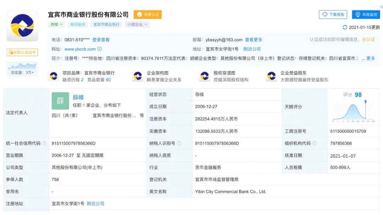Open the 企业受益股东 icon
The height and width of the screenshot is (215, 383).
click(x=271, y=76)
